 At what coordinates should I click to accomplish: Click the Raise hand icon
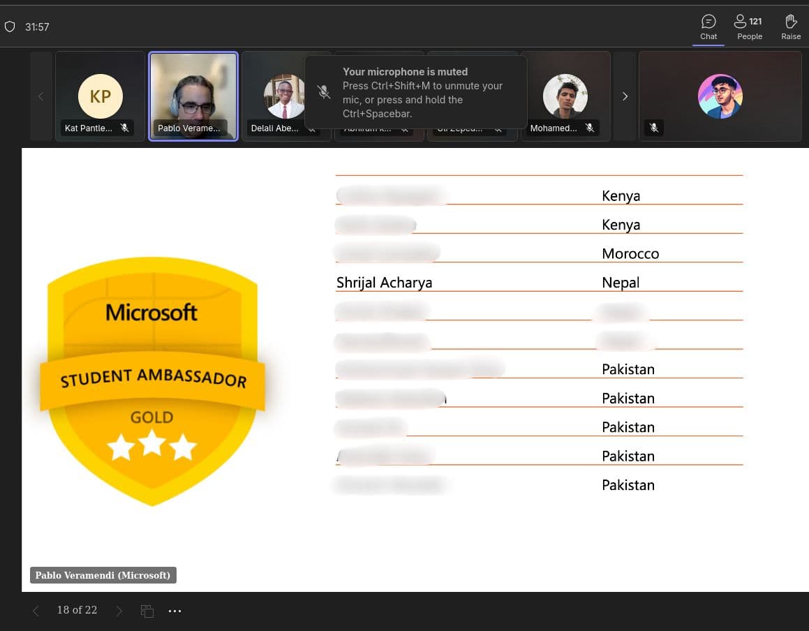coord(790,27)
